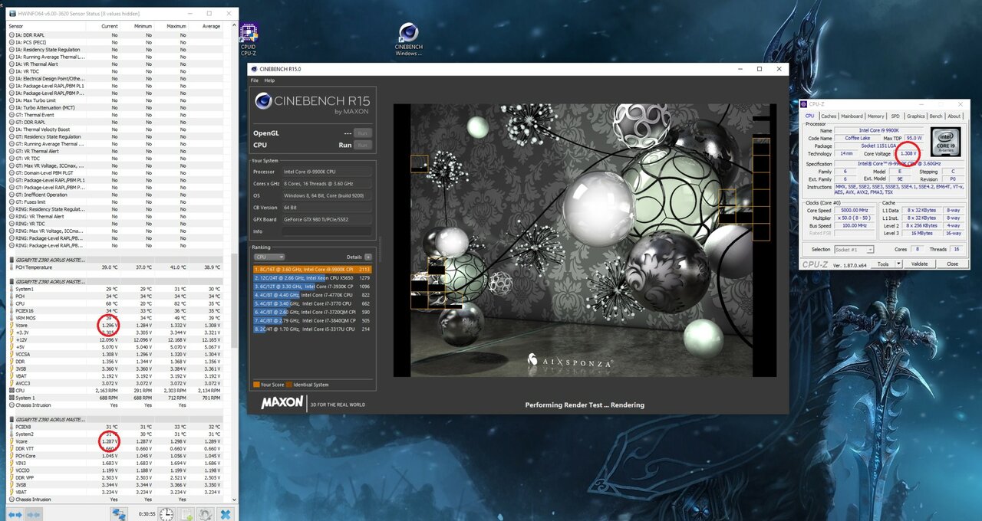
Task: Select the Intel Core i9-9900K ranking entry
Action: pyautogui.click(x=312, y=270)
